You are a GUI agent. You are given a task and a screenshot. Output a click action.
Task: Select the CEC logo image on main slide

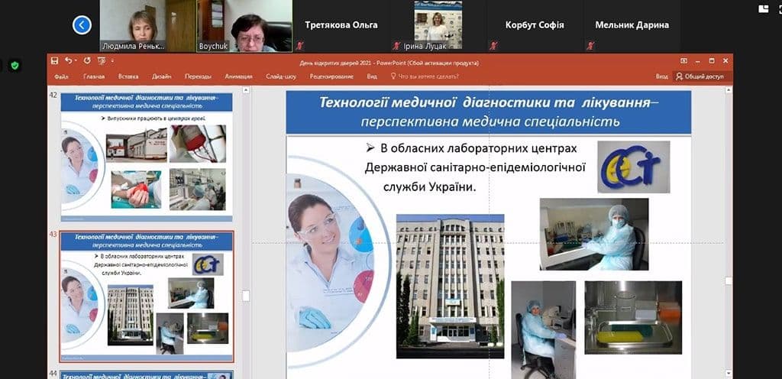point(633,167)
